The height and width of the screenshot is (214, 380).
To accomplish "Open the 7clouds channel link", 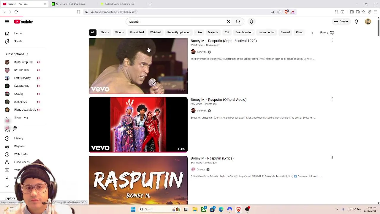I will [x=201, y=169].
